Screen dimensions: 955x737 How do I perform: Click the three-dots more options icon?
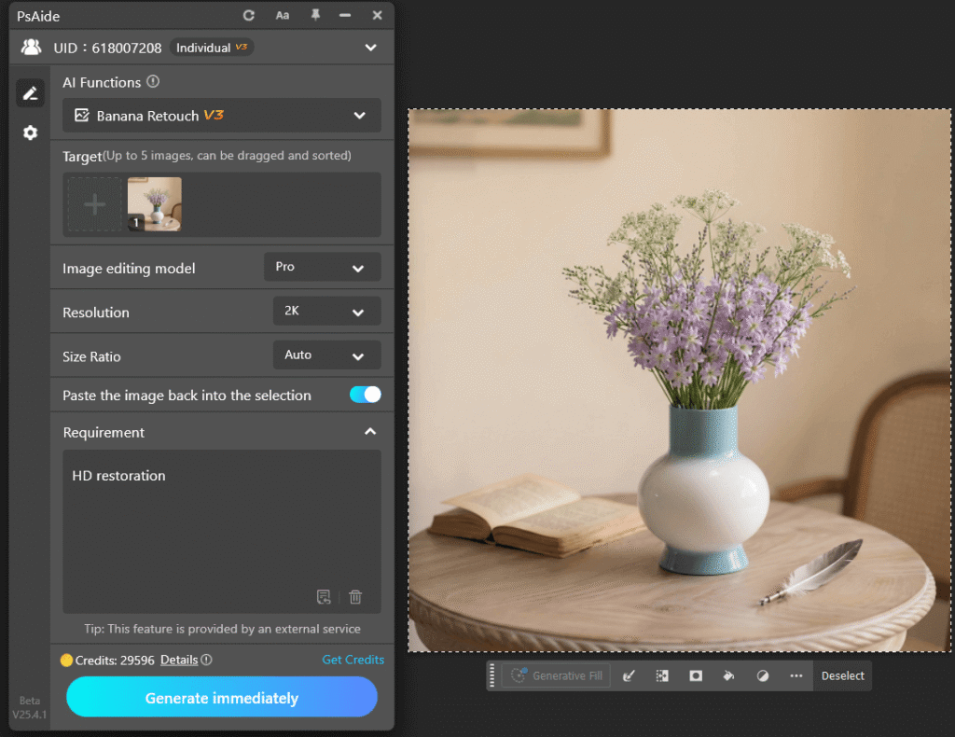pyautogui.click(x=795, y=674)
